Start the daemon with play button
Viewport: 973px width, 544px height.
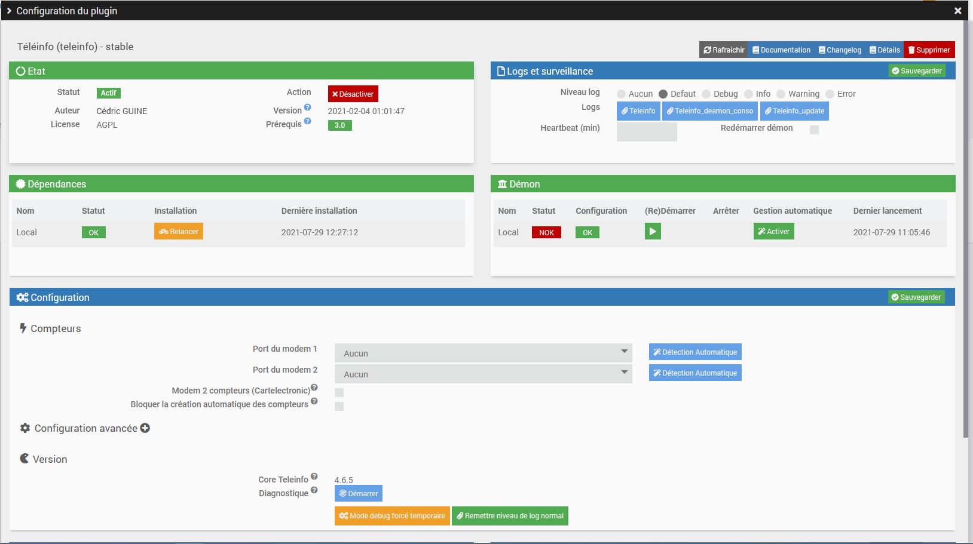pyautogui.click(x=653, y=232)
